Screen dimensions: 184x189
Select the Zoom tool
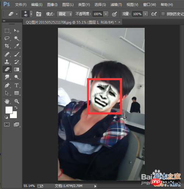click(17, 101)
